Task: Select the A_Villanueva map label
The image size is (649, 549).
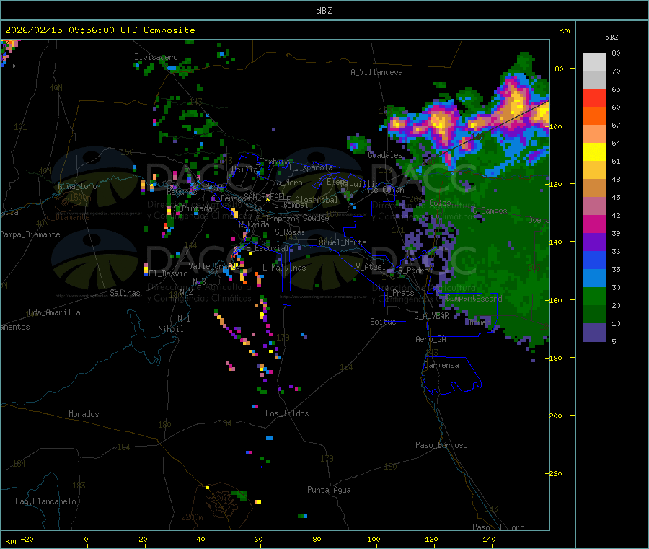Action: 376,72
